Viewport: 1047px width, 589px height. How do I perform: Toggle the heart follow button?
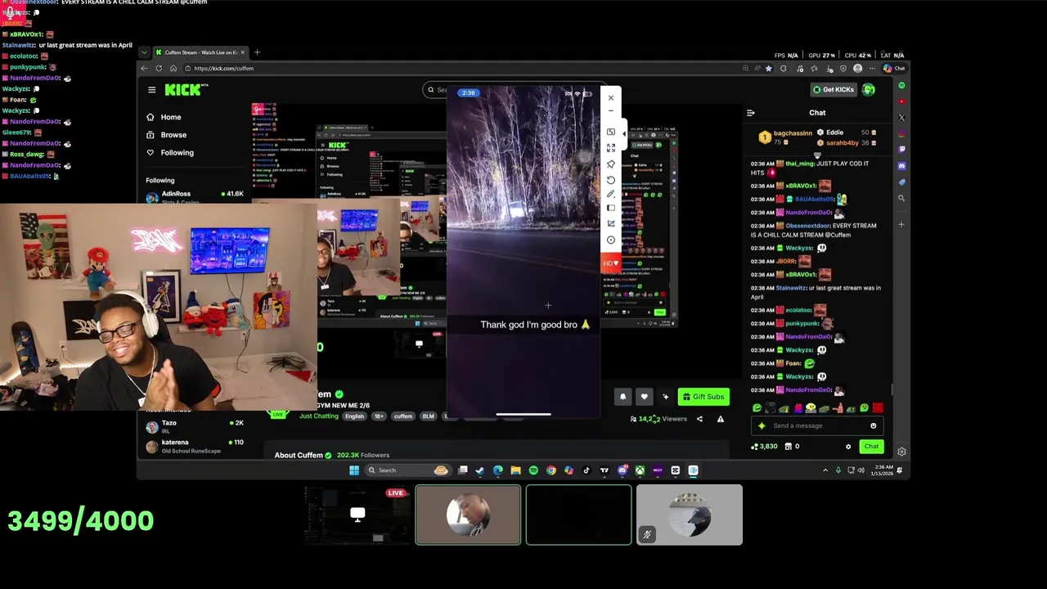point(644,397)
